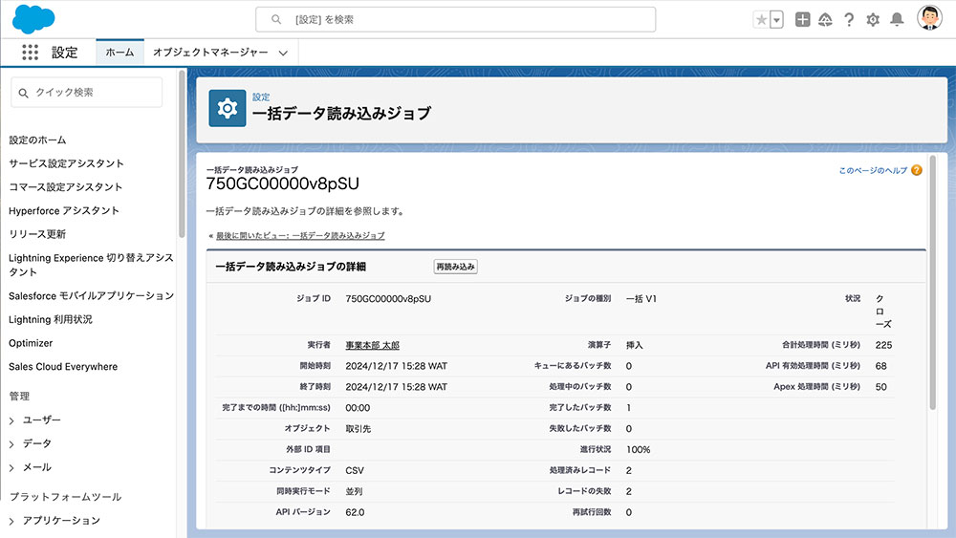The height and width of the screenshot is (538, 956).
Task: Switch to the ホーム tab
Action: click(x=119, y=53)
